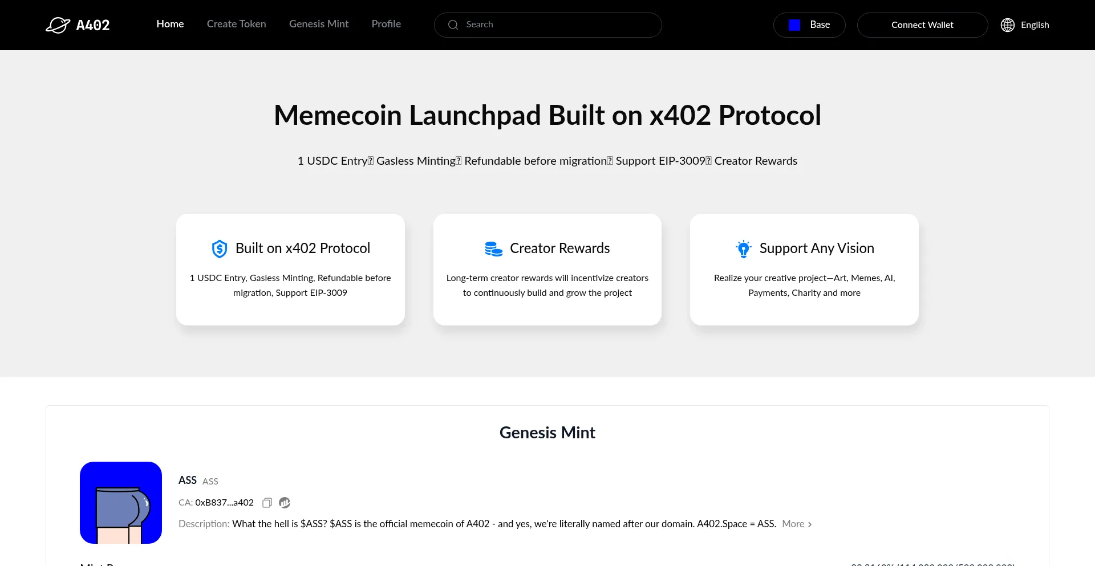1095x566 pixels.
Task: Click the A402 planet logo
Action: [58, 25]
